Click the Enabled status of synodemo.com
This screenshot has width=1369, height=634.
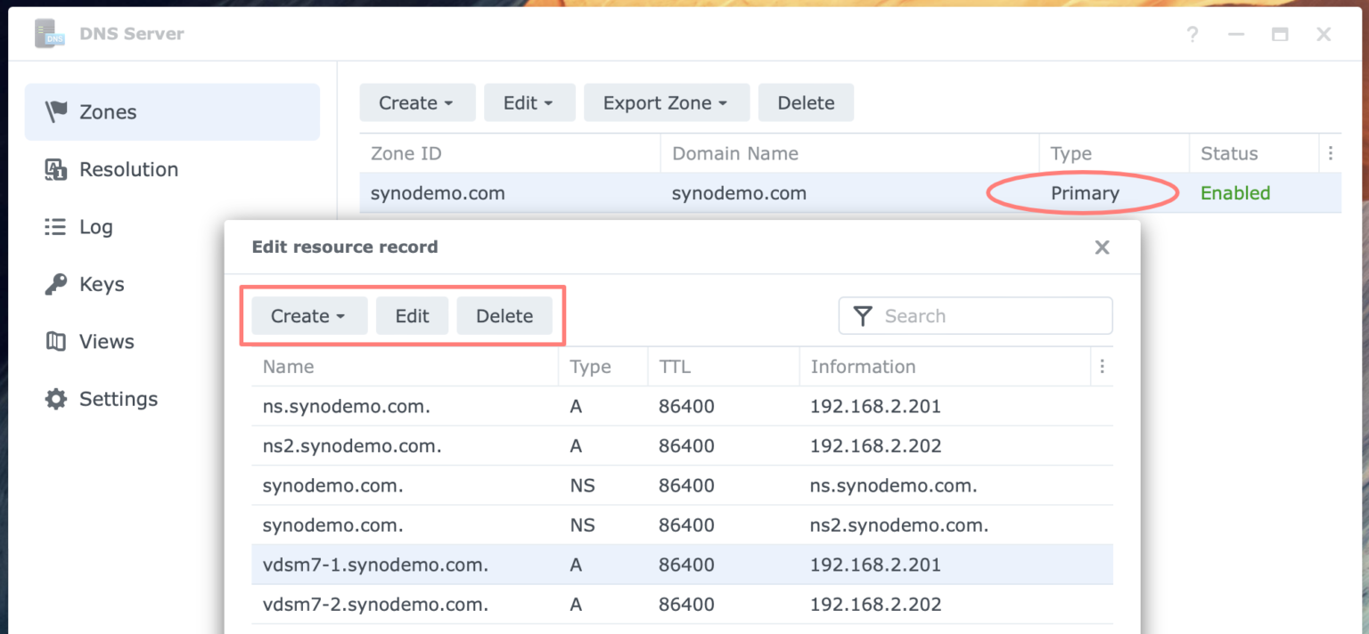click(x=1235, y=193)
